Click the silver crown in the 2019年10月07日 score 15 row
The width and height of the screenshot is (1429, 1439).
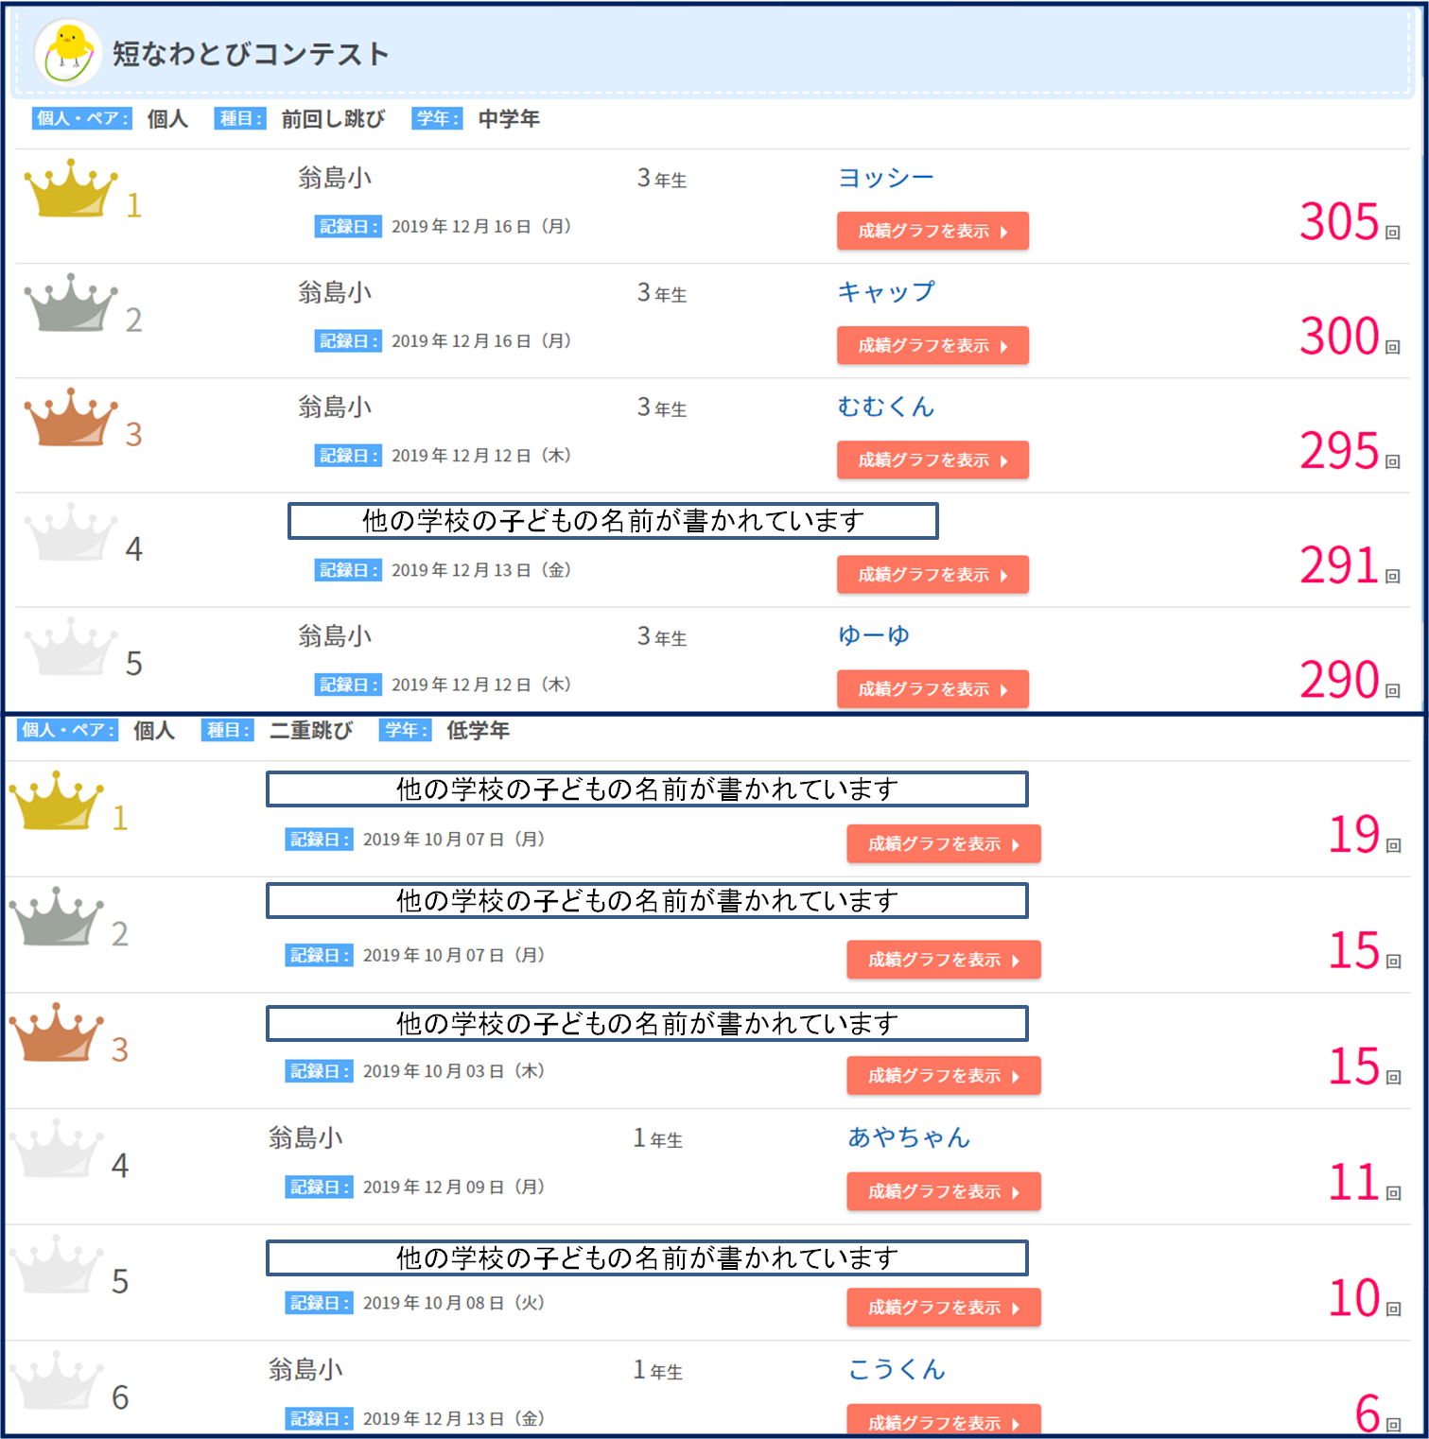click(x=57, y=916)
